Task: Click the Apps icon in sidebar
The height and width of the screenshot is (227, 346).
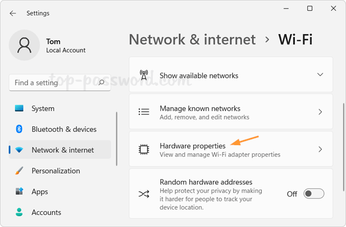Action: [19, 191]
